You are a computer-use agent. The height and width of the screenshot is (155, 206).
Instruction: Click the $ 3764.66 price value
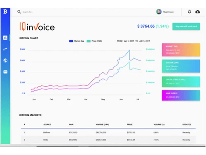[146, 26]
